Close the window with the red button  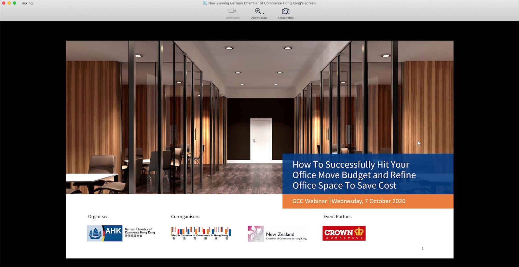(4, 3)
